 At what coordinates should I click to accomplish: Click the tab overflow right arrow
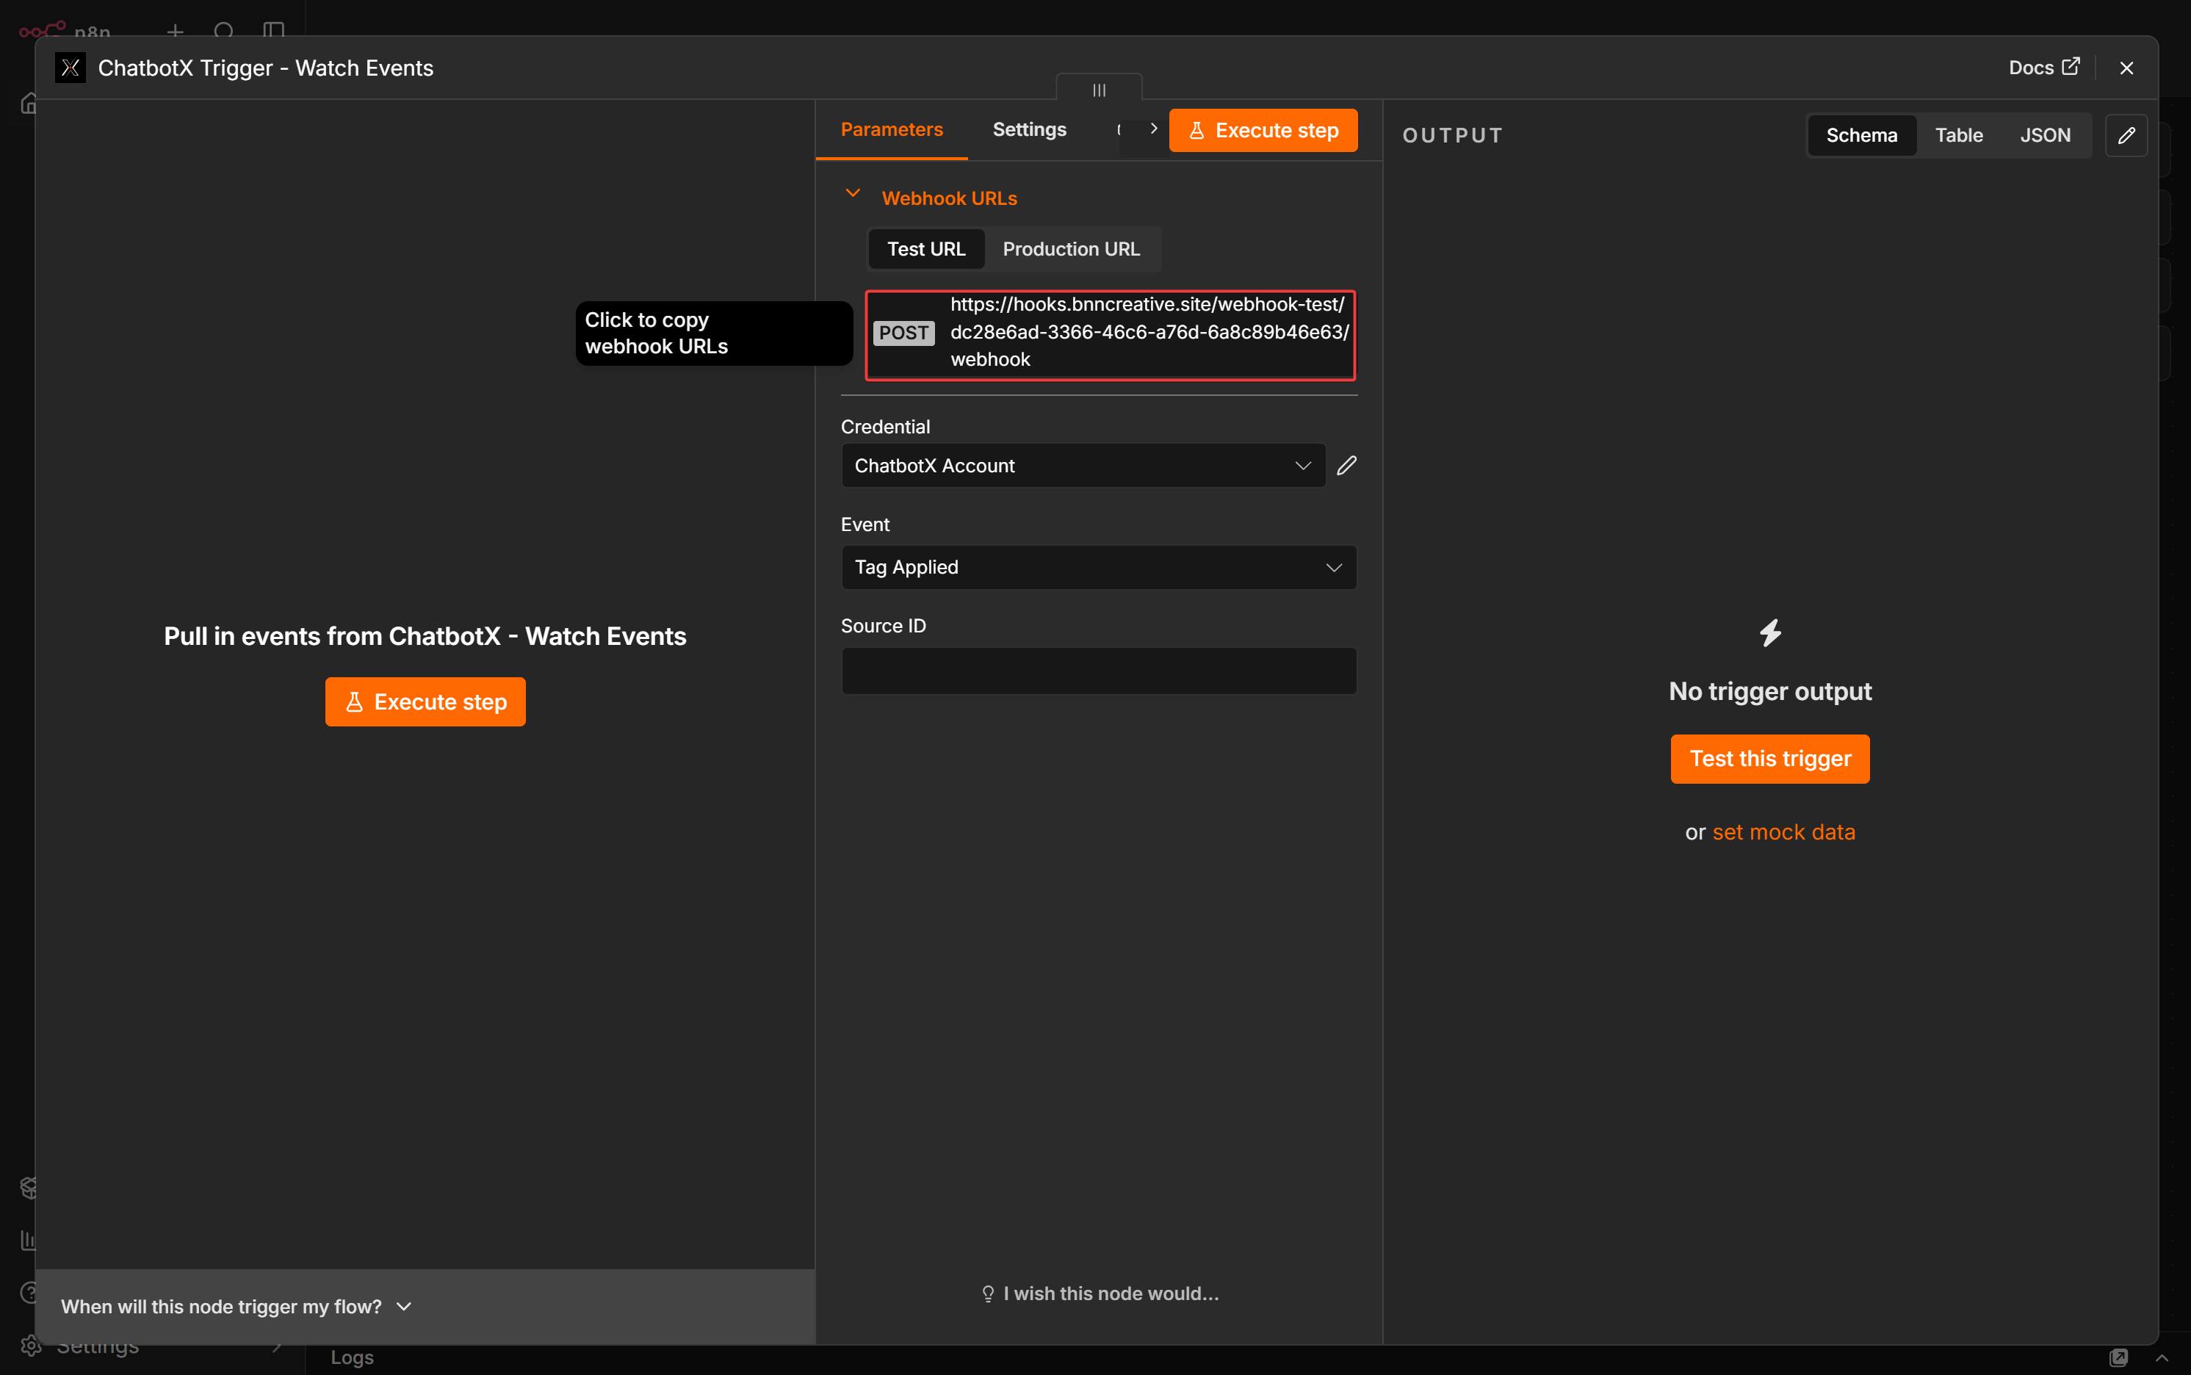1154,129
